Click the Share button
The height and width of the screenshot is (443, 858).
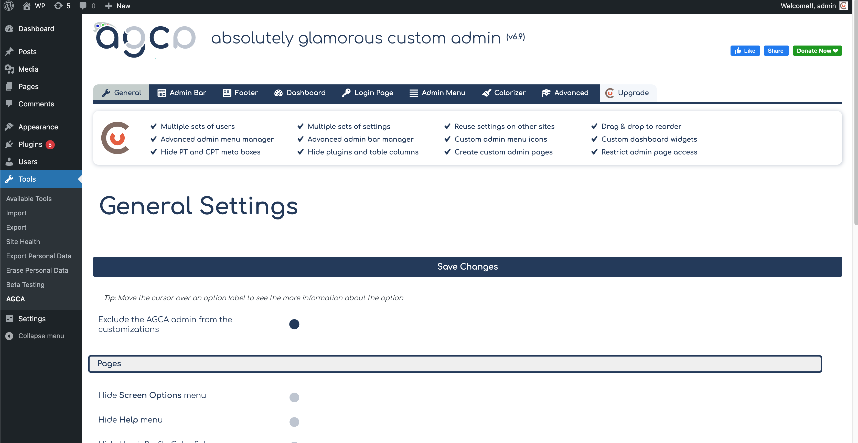coord(776,51)
